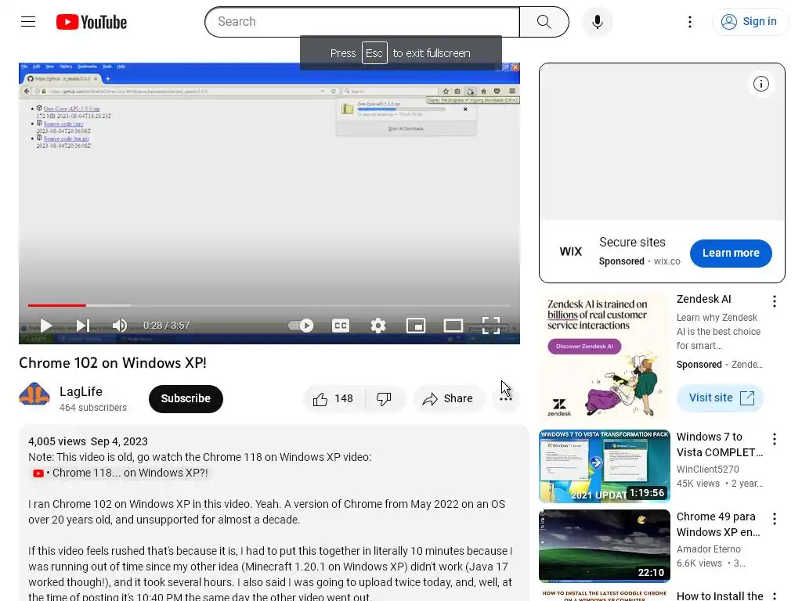Toggle theater mode icon

click(453, 326)
